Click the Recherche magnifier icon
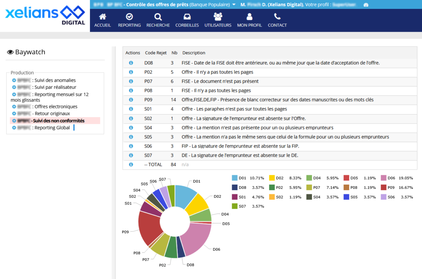 pos(158,17)
